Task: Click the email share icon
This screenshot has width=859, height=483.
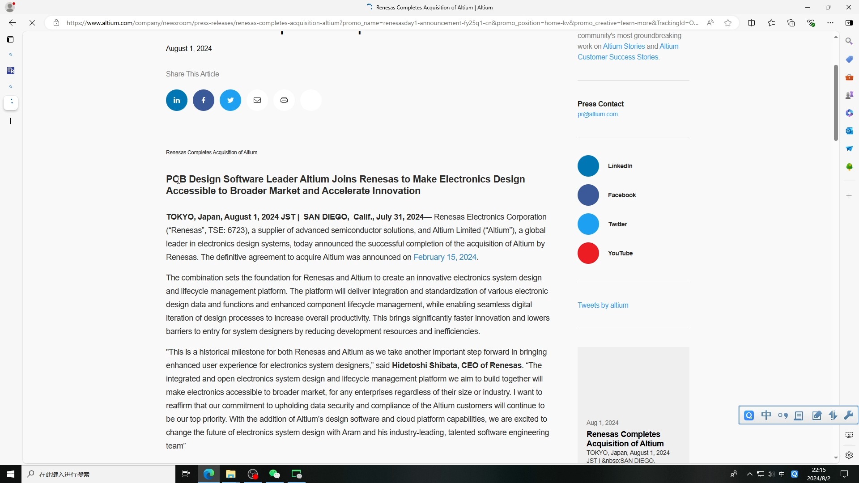Action: [257, 100]
